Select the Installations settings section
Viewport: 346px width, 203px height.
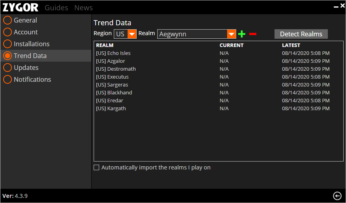(x=46, y=44)
